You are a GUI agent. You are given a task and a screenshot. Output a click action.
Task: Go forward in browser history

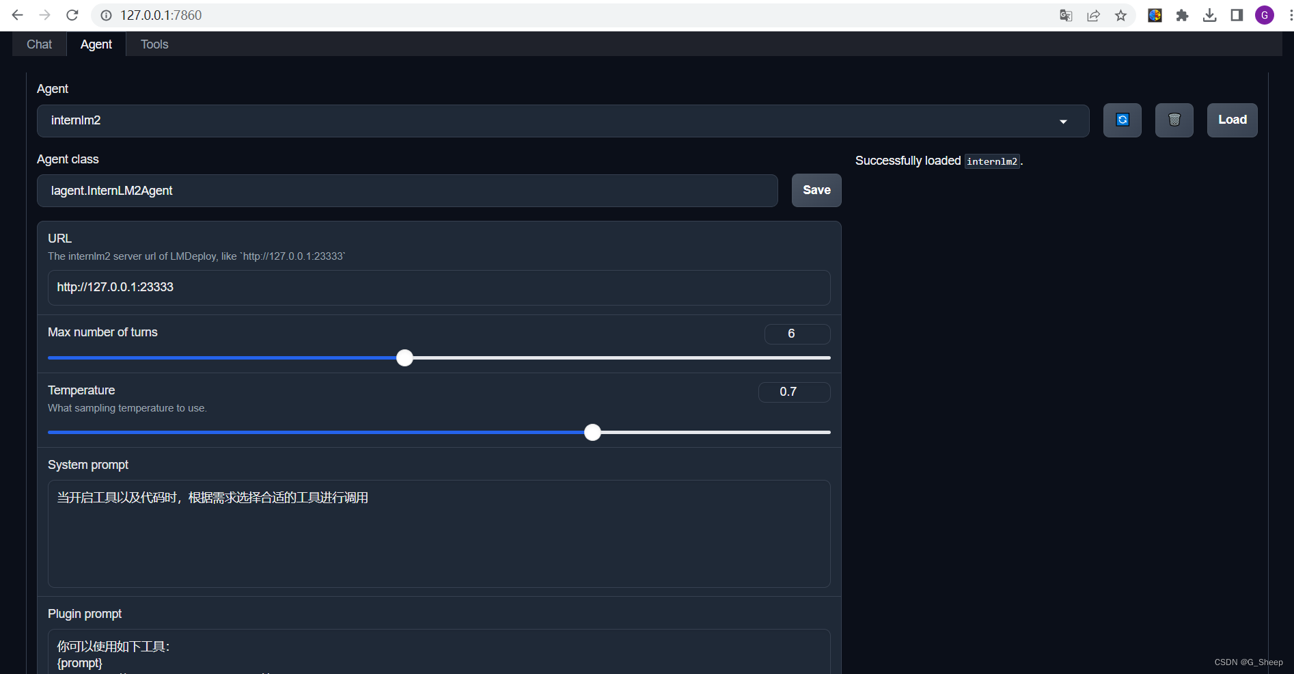[45, 15]
